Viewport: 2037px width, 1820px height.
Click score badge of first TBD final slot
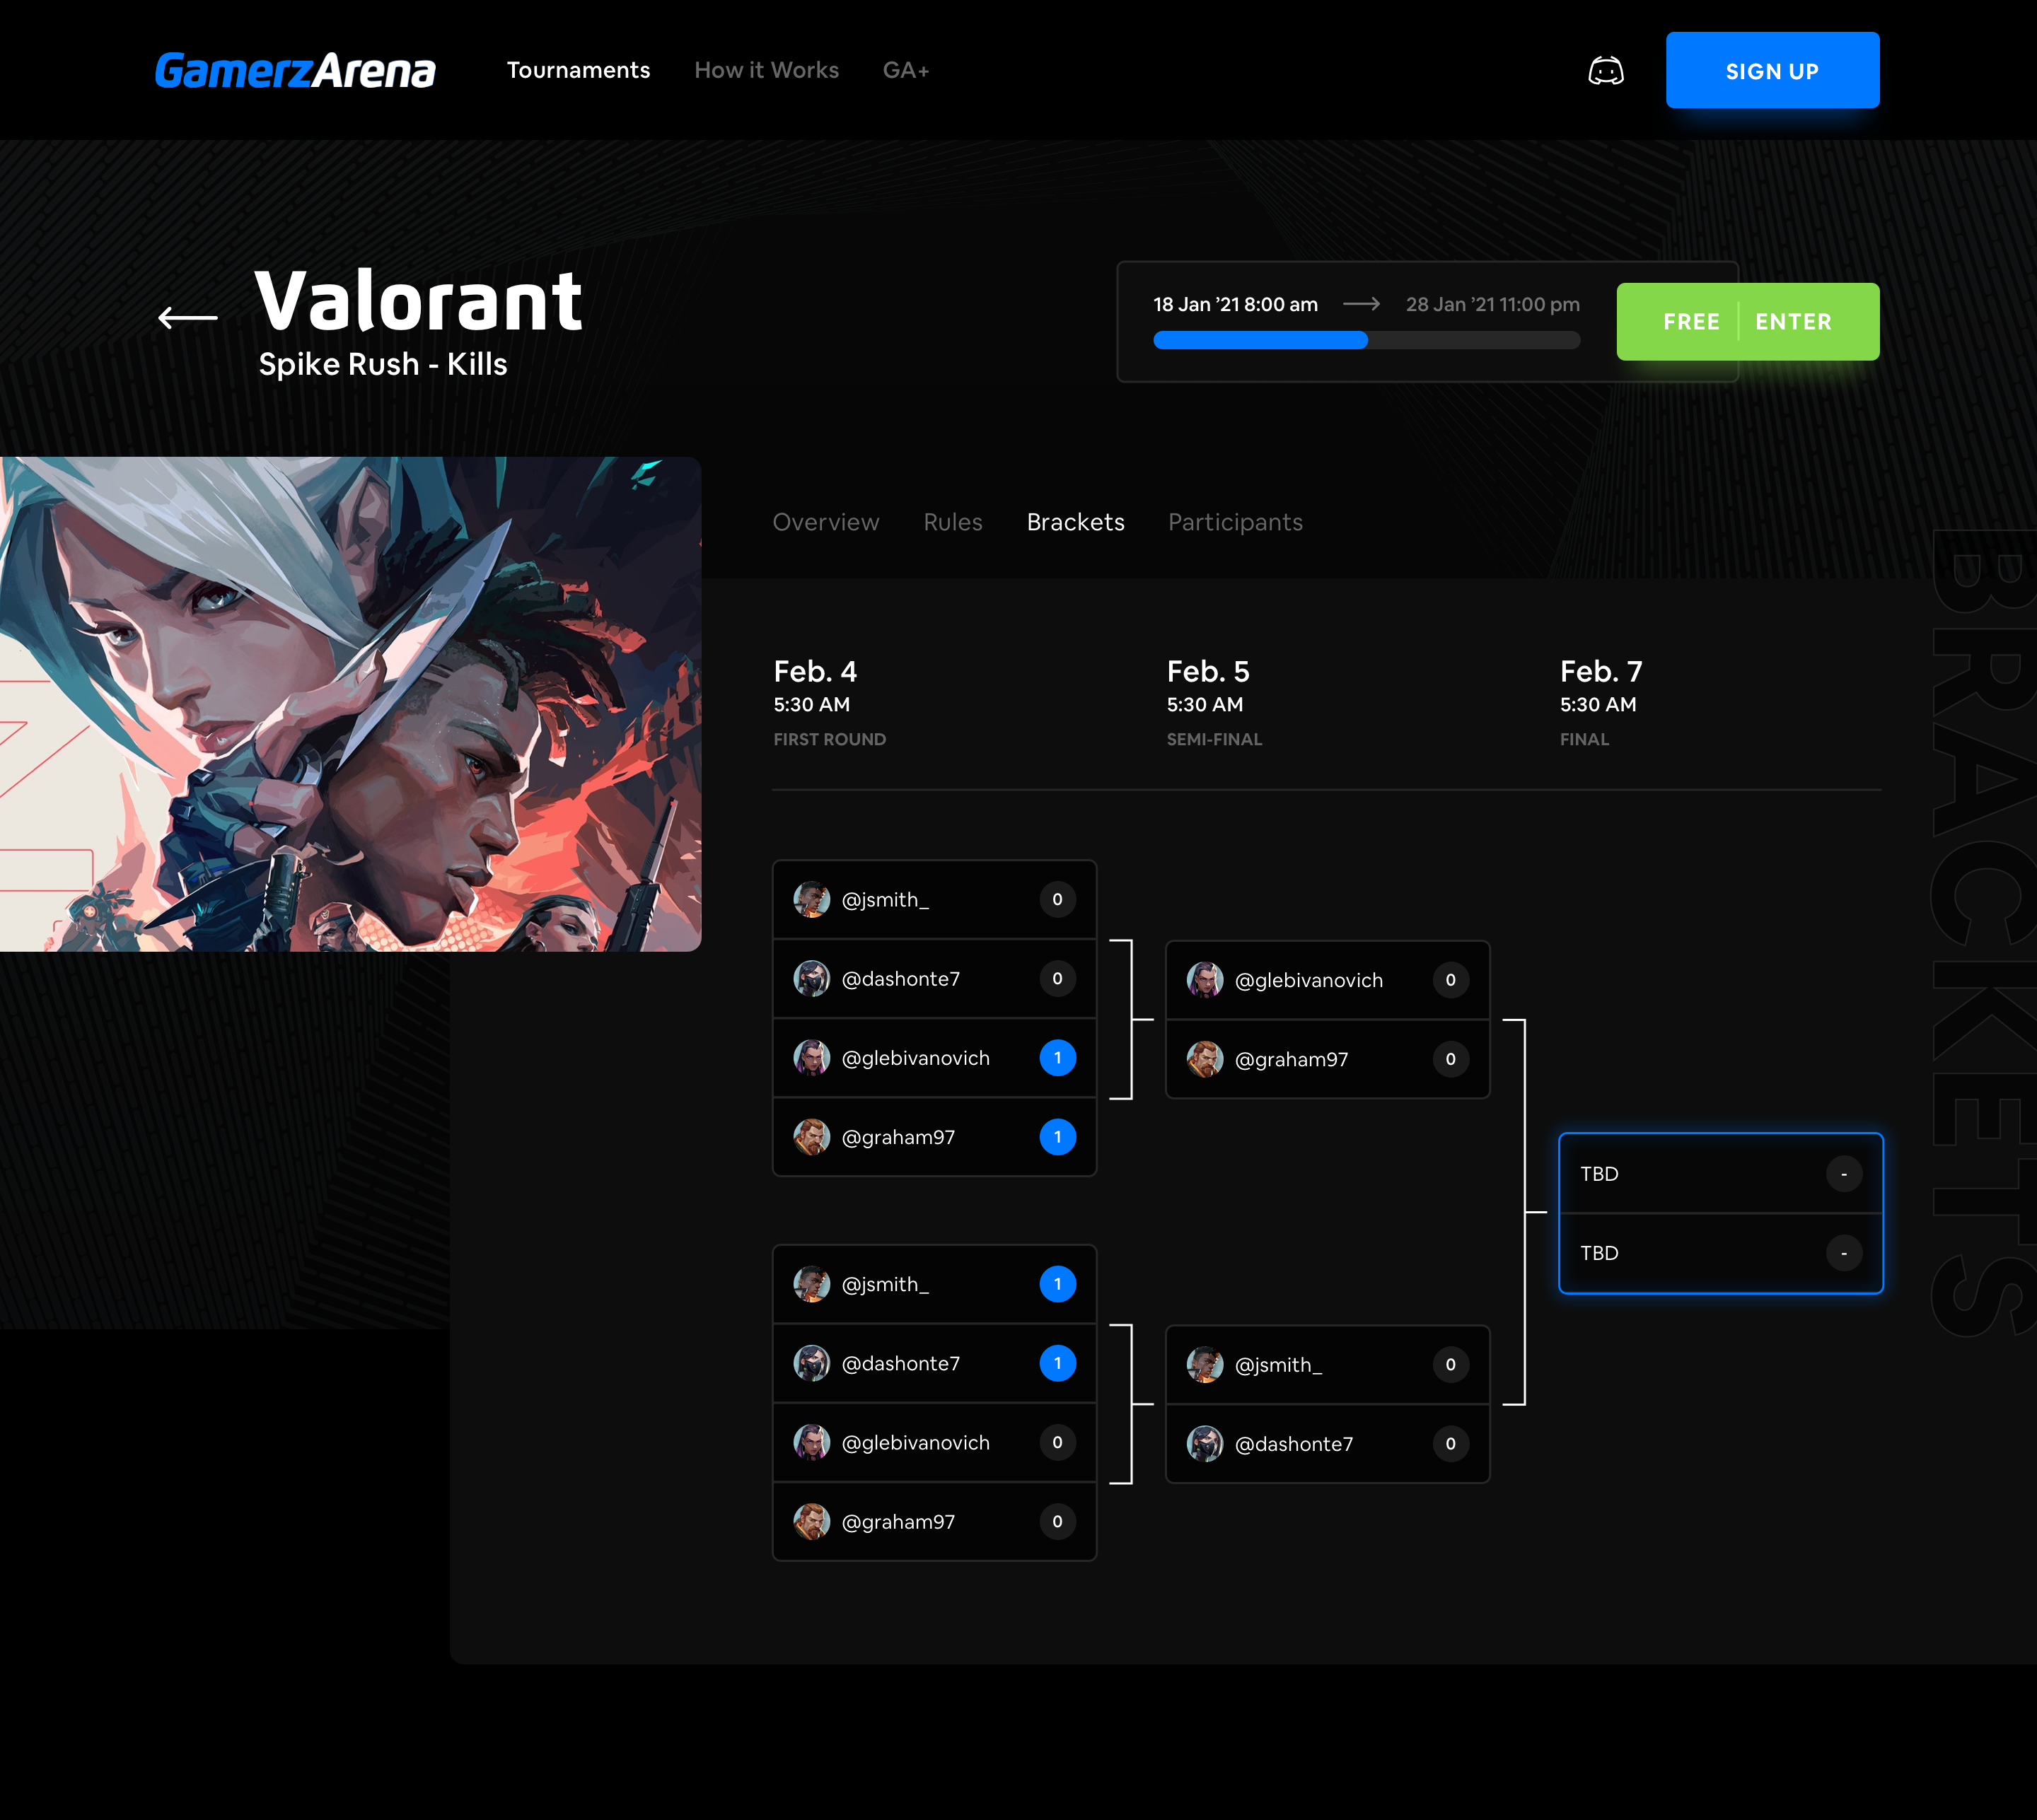click(x=1844, y=1174)
